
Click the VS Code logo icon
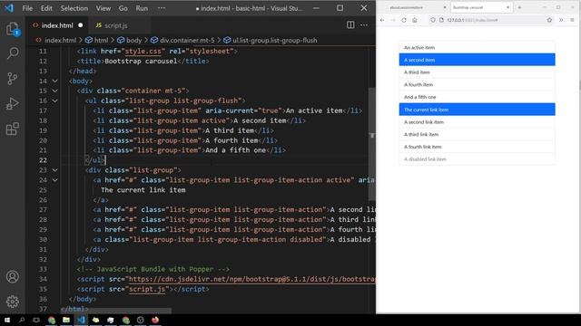(x=8, y=8)
